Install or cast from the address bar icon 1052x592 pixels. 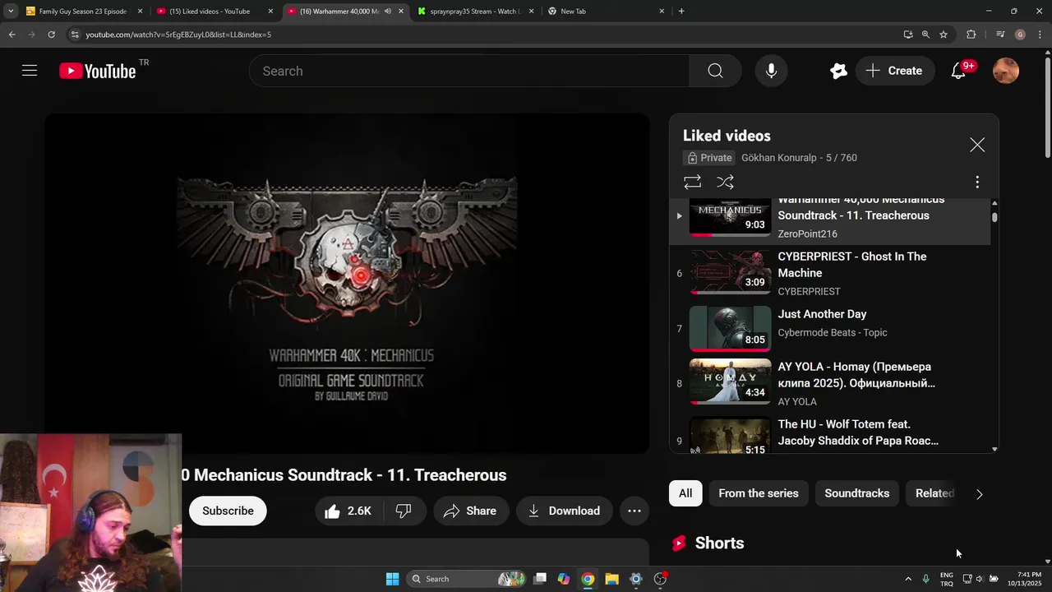[907, 35]
